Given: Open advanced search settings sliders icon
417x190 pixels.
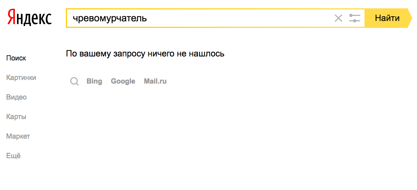Looking at the screenshot, I should [x=355, y=18].
